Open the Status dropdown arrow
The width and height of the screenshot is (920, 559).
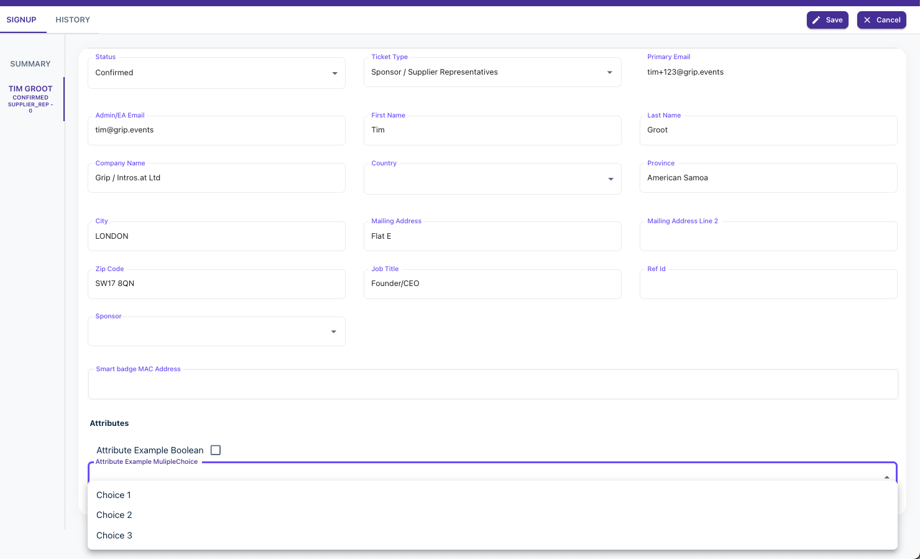point(334,73)
